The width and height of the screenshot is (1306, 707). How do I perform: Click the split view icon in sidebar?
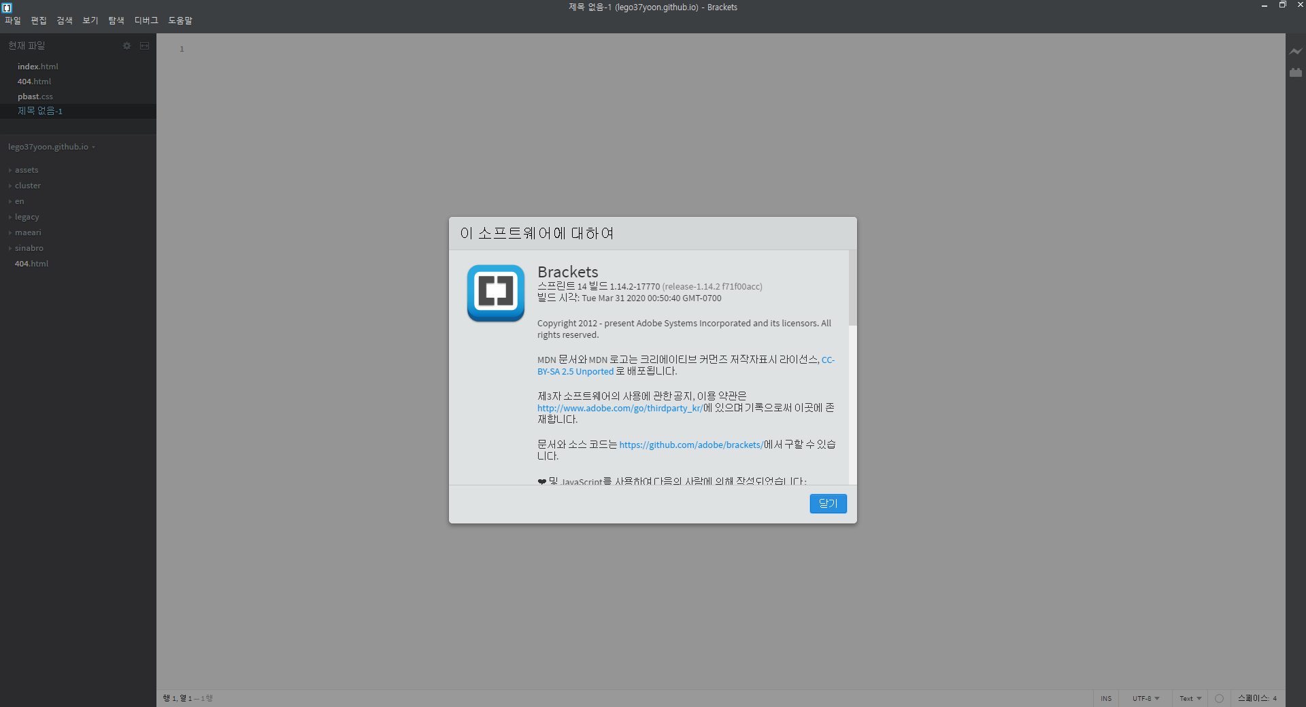(144, 46)
